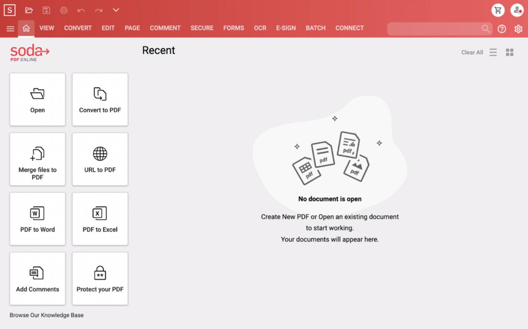This screenshot has height=329, width=528.
Task: Open the PDF to Excel tool
Action: click(x=100, y=219)
